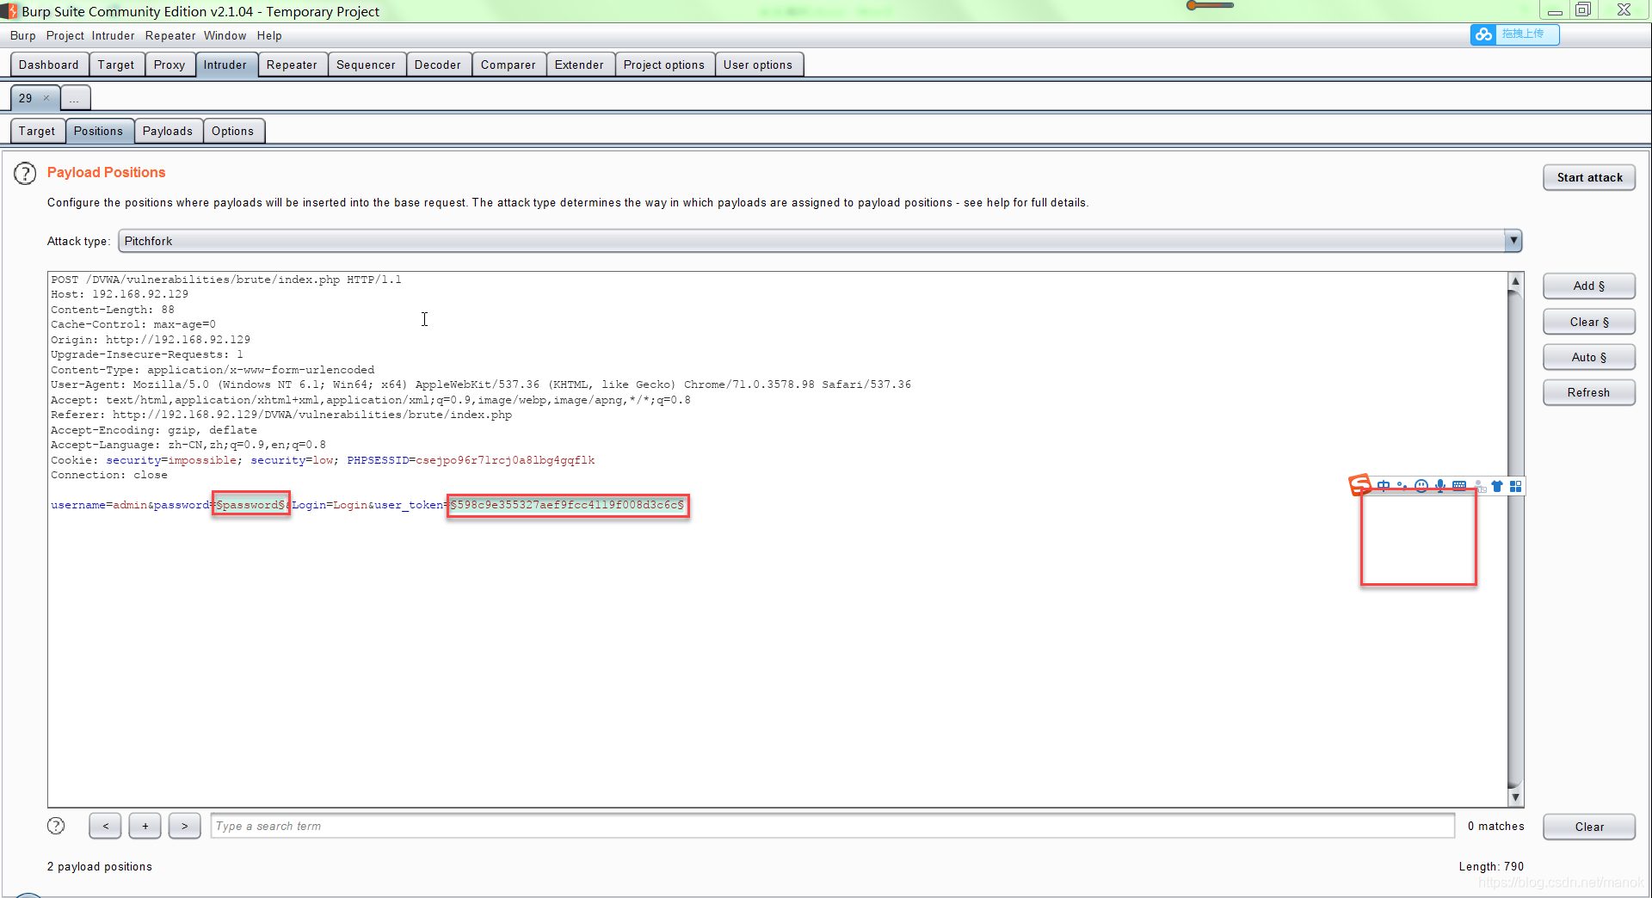The image size is (1652, 898).
Task: Click the Refresh button
Action: tap(1589, 392)
